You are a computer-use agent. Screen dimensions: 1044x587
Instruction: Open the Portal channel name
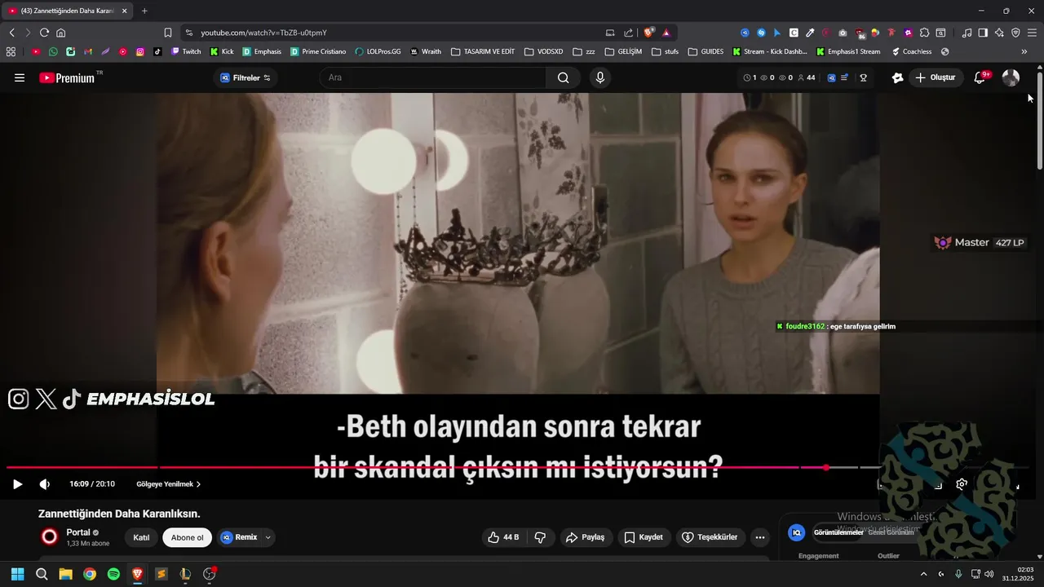point(78,532)
